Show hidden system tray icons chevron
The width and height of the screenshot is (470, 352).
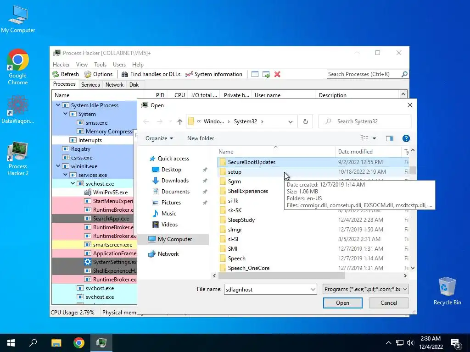tap(388, 343)
